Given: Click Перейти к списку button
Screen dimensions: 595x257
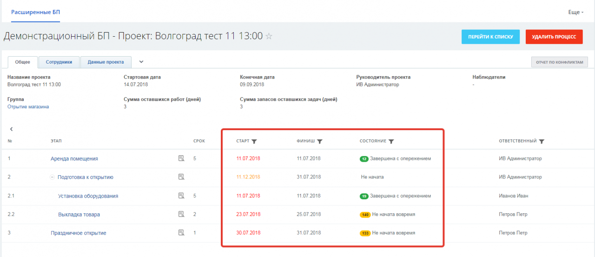Looking at the screenshot, I should point(490,37).
